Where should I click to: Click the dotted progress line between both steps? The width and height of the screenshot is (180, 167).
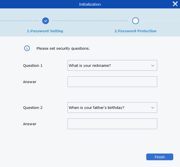90,21
